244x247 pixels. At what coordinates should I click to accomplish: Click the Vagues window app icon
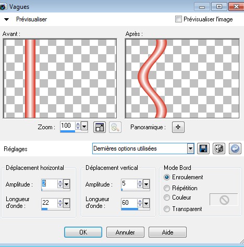point(3,7)
